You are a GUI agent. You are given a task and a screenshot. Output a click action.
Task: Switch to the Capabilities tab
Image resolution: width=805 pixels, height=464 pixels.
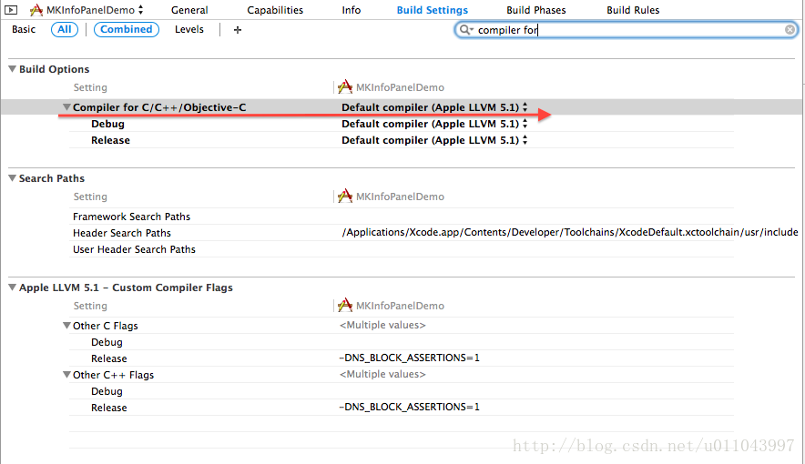pos(275,10)
